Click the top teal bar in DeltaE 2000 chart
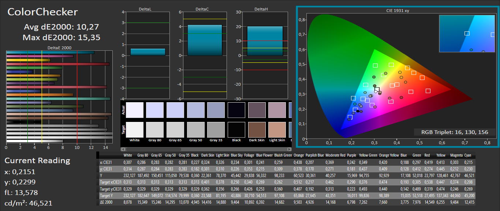Viewport: 500px width, 211px height. pos(51,52)
